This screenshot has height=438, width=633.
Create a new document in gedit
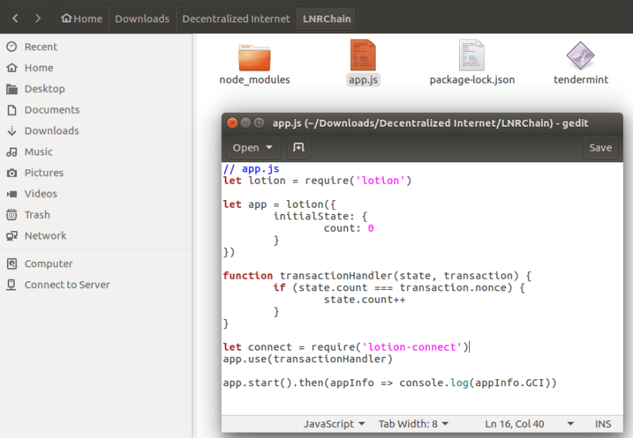298,148
